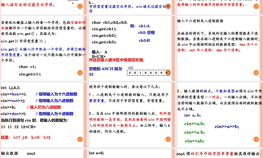Viewport: 263px width, 158px height.
Task: Click the orange badge numbered 10
Action: [256, 72]
